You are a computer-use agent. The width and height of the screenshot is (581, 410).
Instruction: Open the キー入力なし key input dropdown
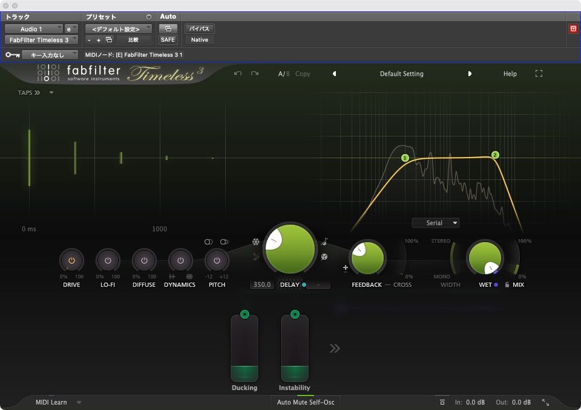50,55
